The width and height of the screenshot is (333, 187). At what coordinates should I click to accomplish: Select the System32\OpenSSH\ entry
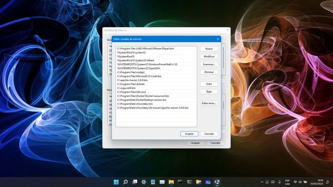(x=156, y=68)
